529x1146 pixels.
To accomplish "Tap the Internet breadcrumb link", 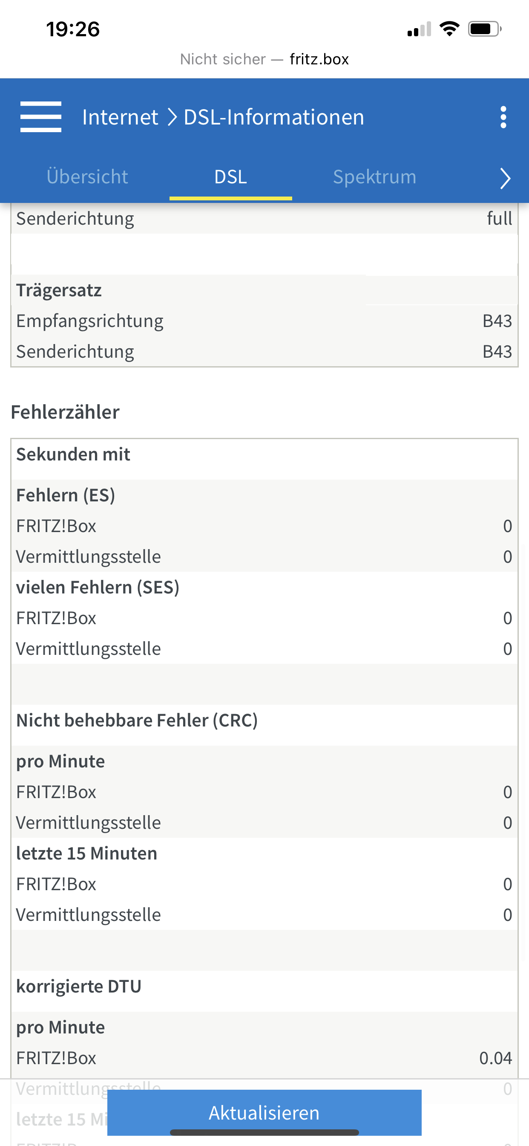I will (120, 117).
